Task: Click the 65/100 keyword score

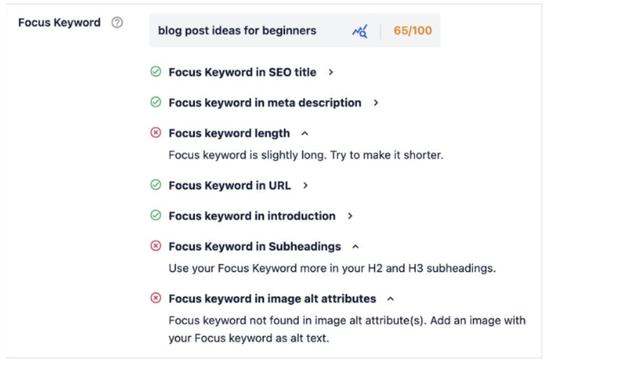Action: (412, 30)
